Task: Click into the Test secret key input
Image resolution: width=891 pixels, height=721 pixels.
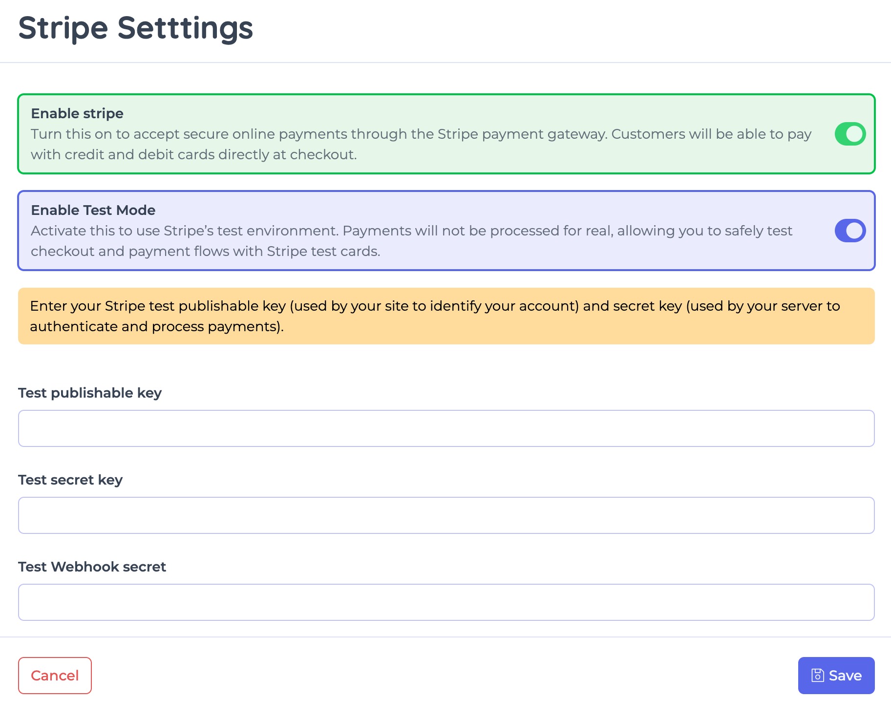Action: click(x=446, y=515)
